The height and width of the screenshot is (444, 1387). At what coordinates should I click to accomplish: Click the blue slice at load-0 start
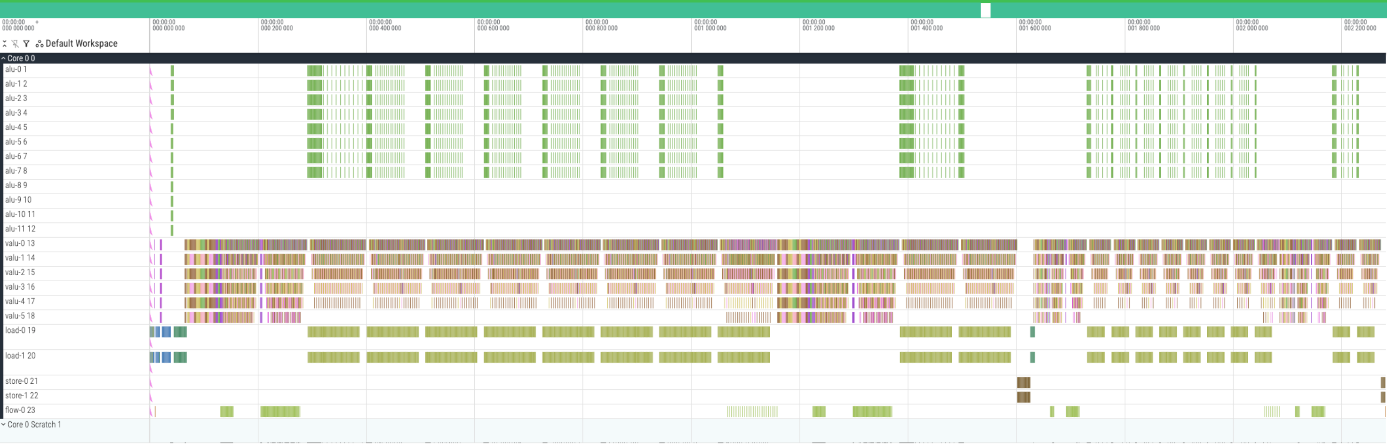click(x=166, y=332)
